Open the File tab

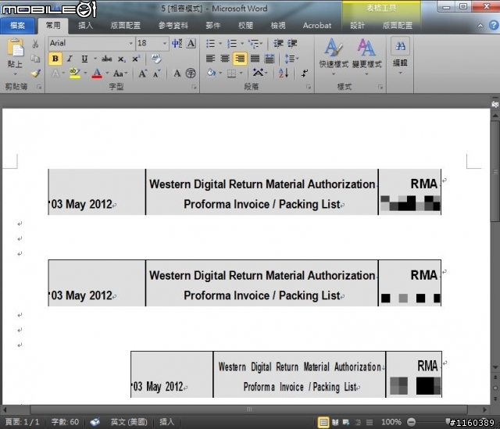pyautogui.click(x=17, y=26)
